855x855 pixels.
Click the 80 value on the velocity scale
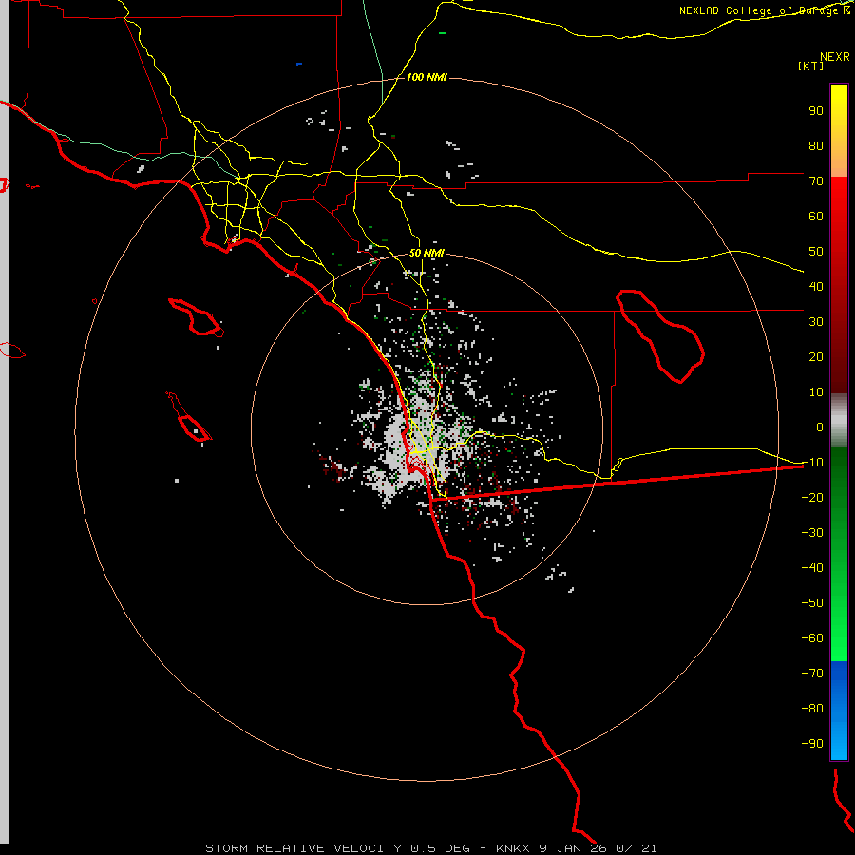(816, 146)
